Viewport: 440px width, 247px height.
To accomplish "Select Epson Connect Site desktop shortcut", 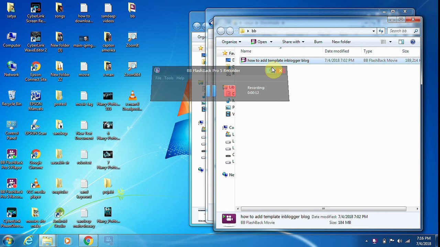I will click(x=36, y=71).
